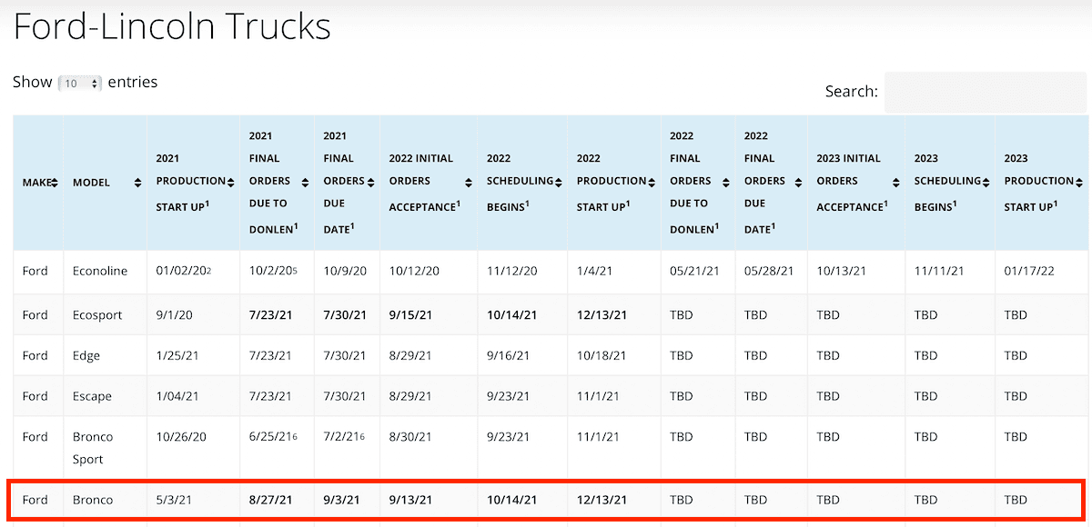The width and height of the screenshot is (1092, 527).
Task: Click inside the Search input box
Action: 985,92
